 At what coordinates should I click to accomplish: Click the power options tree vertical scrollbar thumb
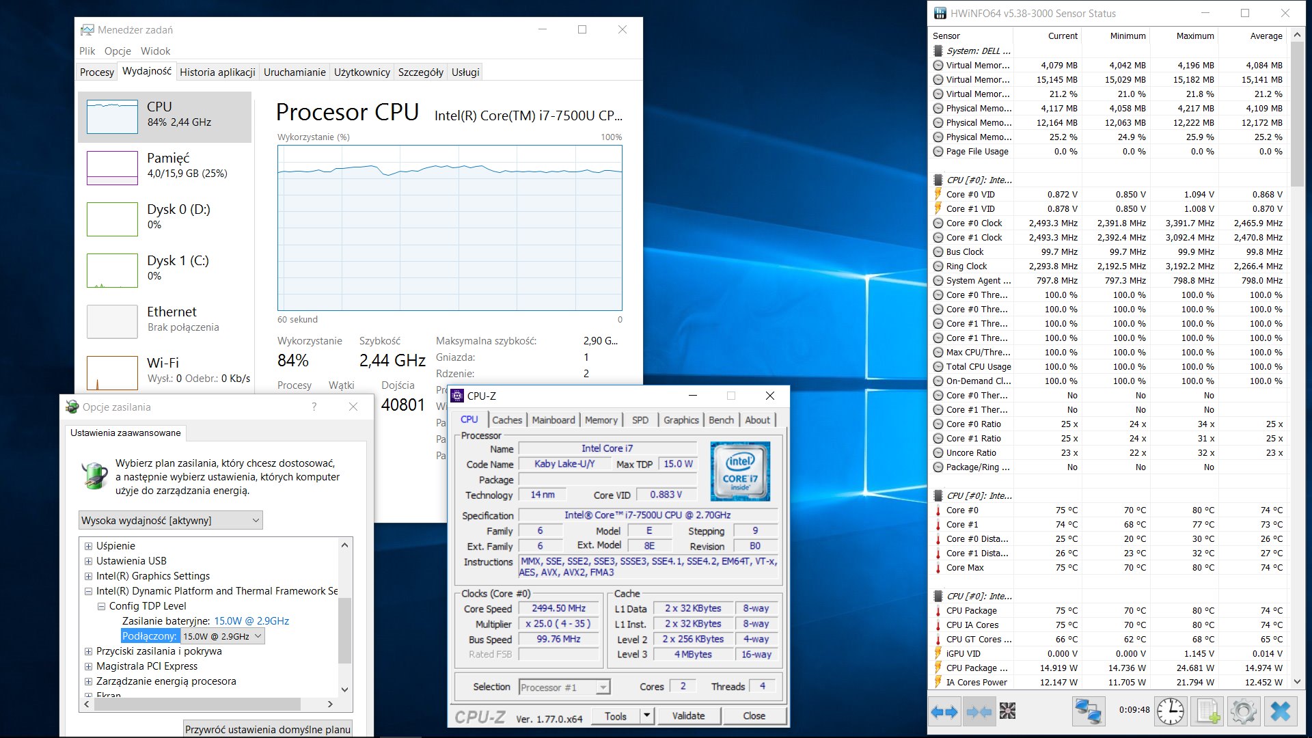(344, 630)
